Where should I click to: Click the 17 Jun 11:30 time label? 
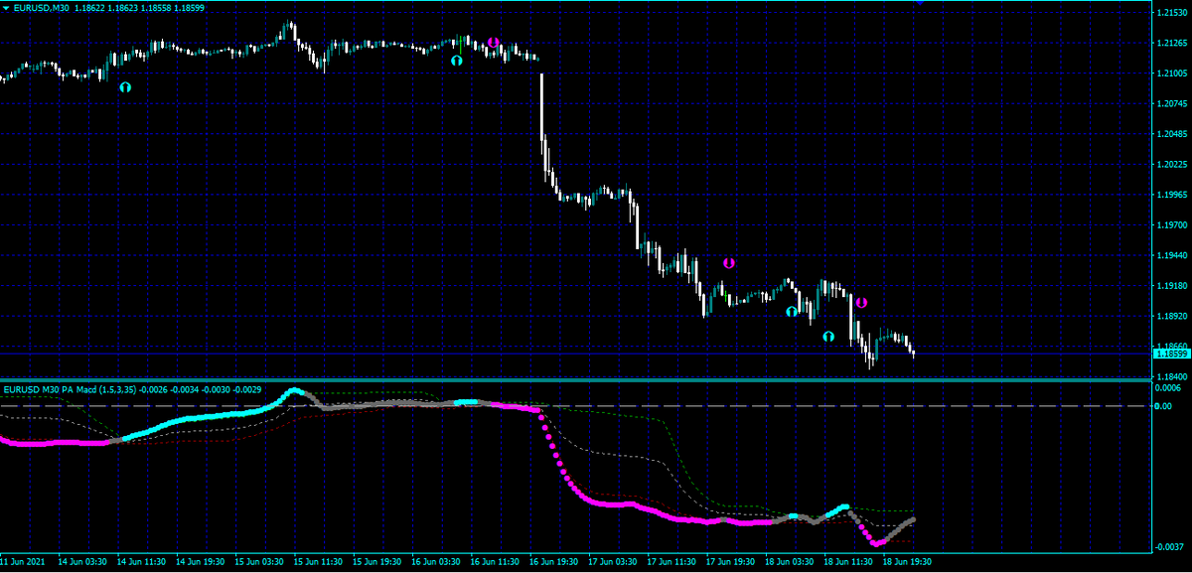point(672,560)
